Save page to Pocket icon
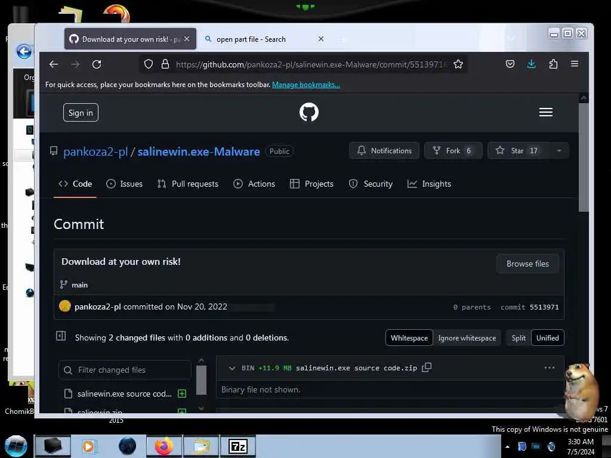The height and width of the screenshot is (458, 611). coord(510,64)
